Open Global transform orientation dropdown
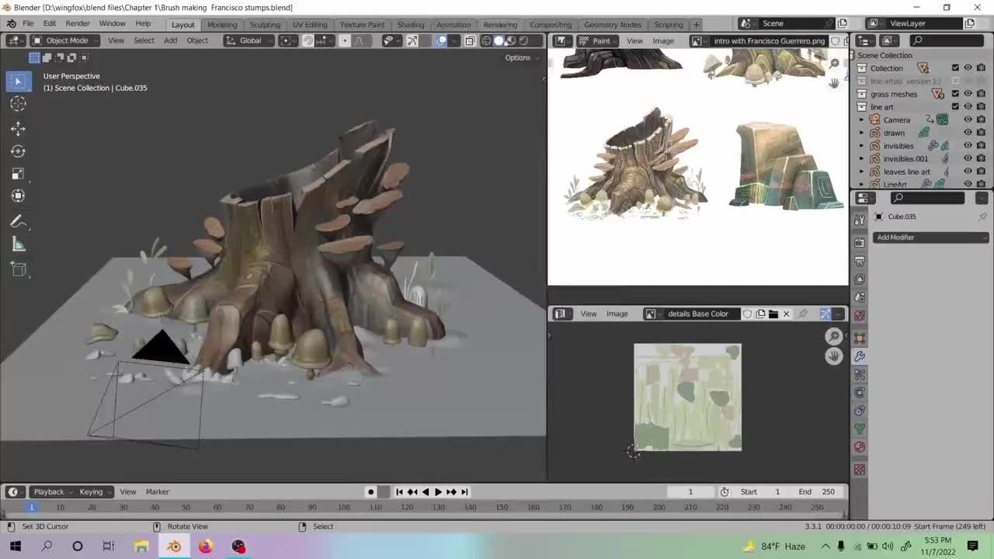The image size is (994, 559). point(248,40)
